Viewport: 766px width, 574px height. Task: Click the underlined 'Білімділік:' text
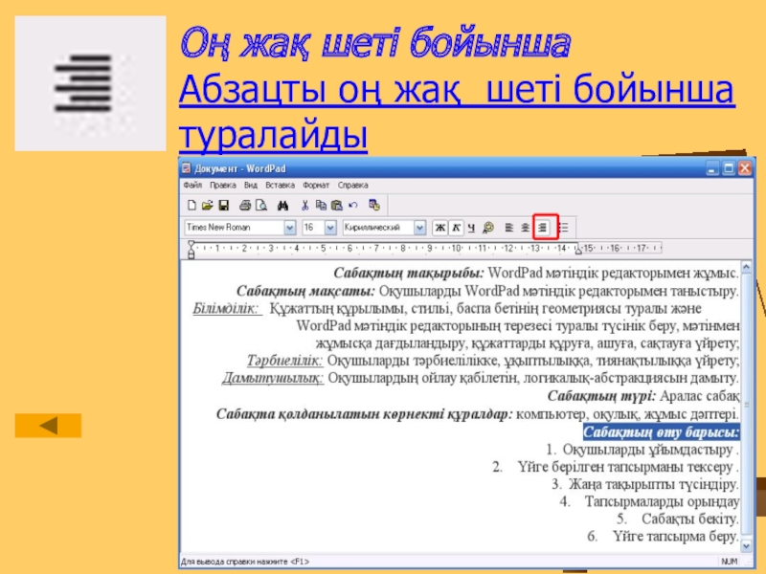226,308
